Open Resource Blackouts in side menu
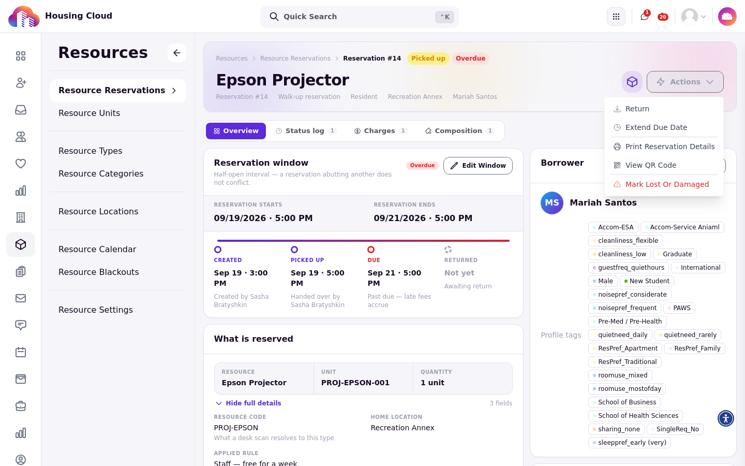The image size is (745, 466). (x=118, y=272)
